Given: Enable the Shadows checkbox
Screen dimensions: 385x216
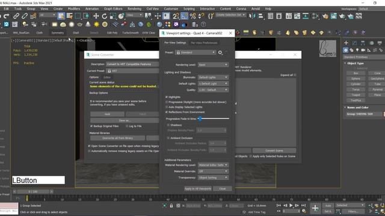Looking at the screenshot, I should tap(168, 125).
